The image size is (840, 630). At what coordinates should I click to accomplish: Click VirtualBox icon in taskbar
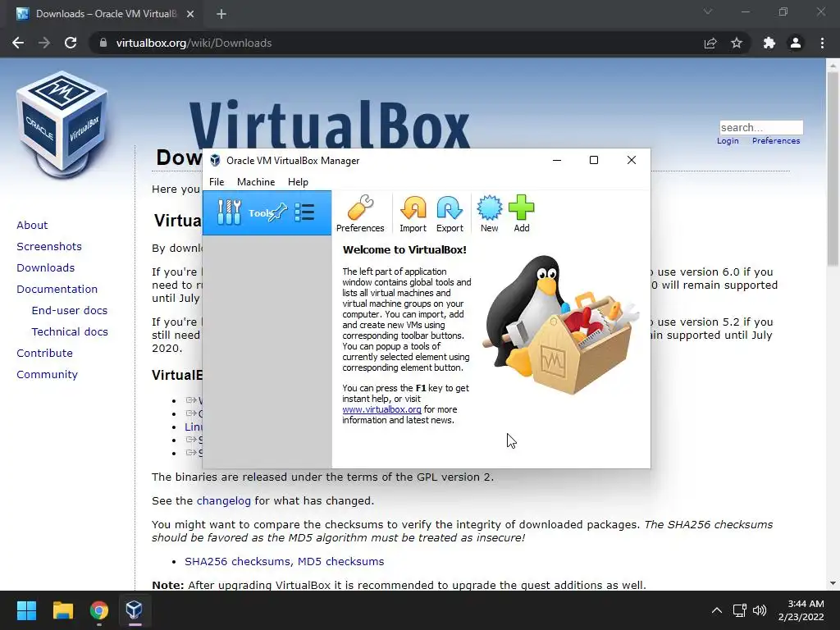(x=134, y=610)
